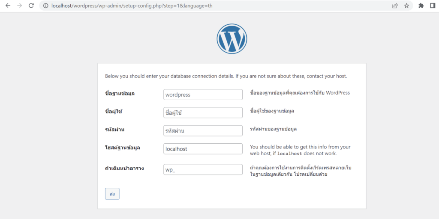Click the share page icon in address bar

[395, 6]
